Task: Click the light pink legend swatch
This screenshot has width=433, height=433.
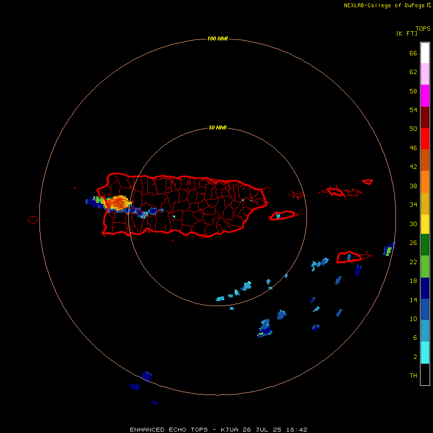Action: click(x=425, y=74)
